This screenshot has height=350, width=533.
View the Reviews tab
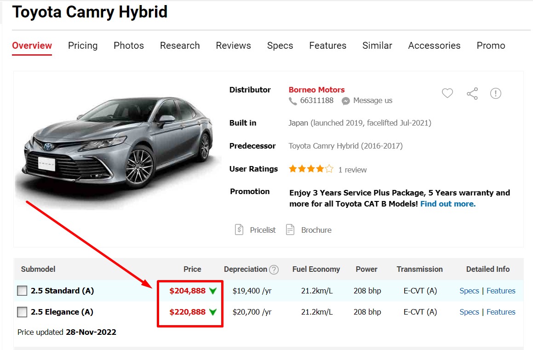point(233,46)
